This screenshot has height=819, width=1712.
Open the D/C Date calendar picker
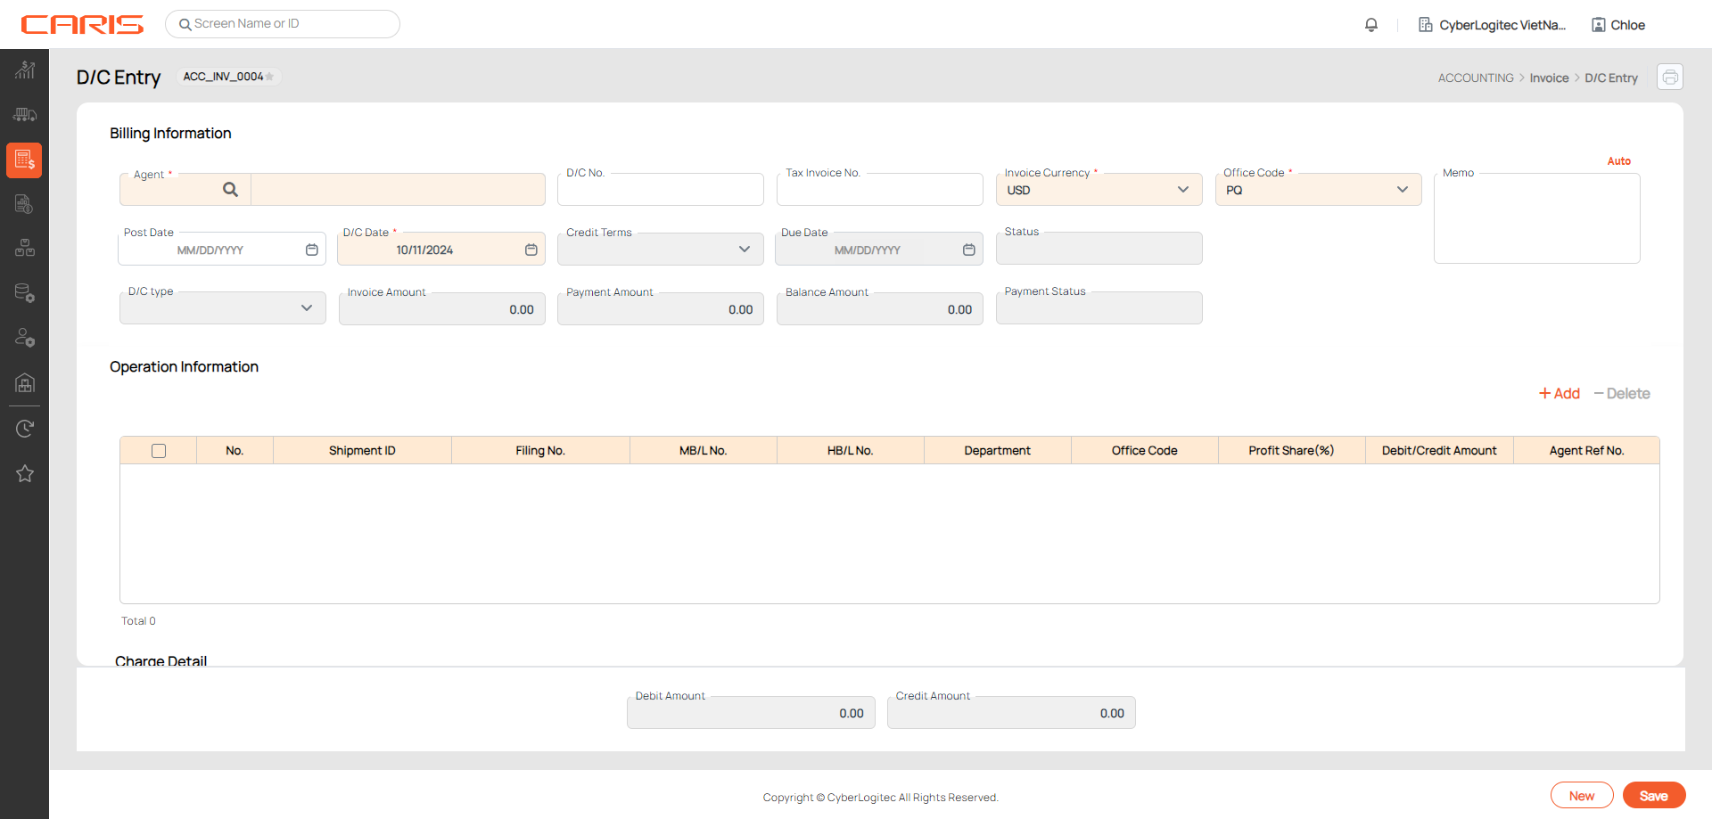coord(531,250)
